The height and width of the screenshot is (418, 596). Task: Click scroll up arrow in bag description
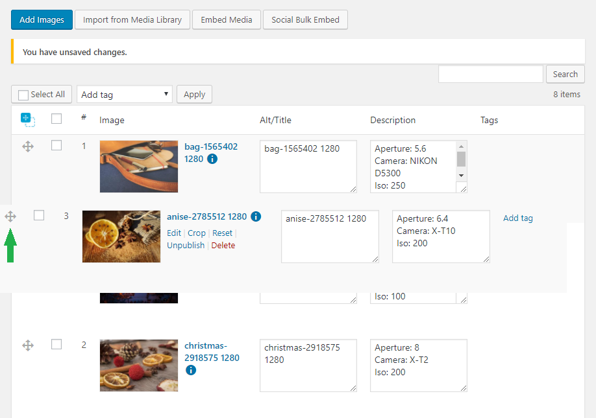461,146
